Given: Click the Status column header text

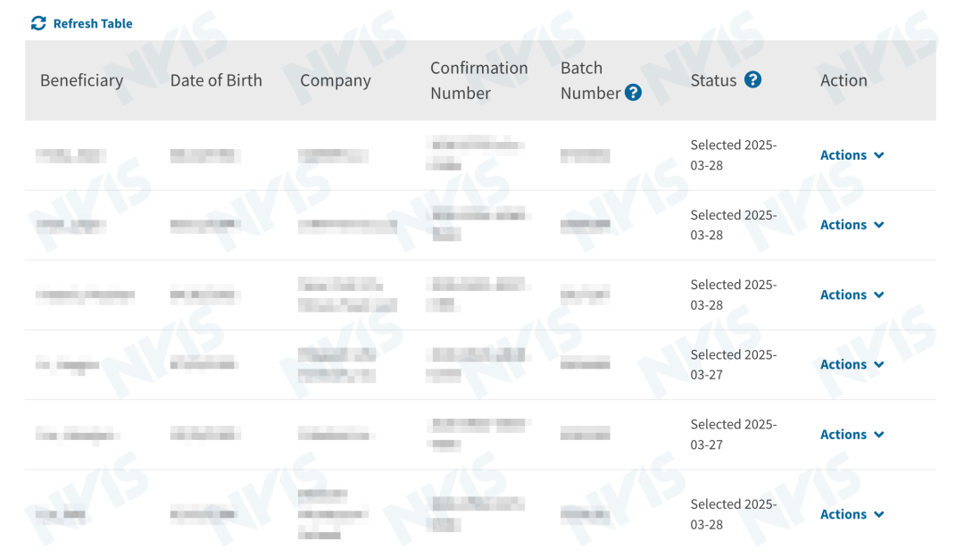Looking at the screenshot, I should click(713, 80).
